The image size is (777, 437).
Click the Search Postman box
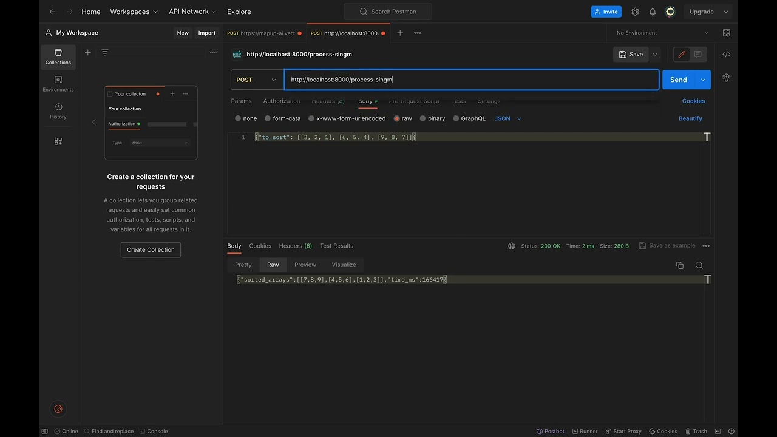pos(388,12)
